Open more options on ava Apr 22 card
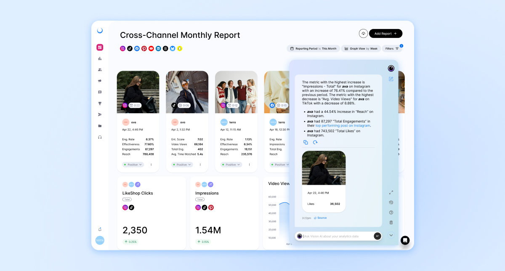Image resolution: width=505 pixels, height=271 pixels. 151,165
